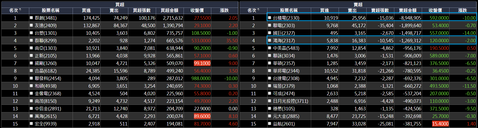Click the 名次 header text in 買超 table
478x128 pixels.
point(14,10)
